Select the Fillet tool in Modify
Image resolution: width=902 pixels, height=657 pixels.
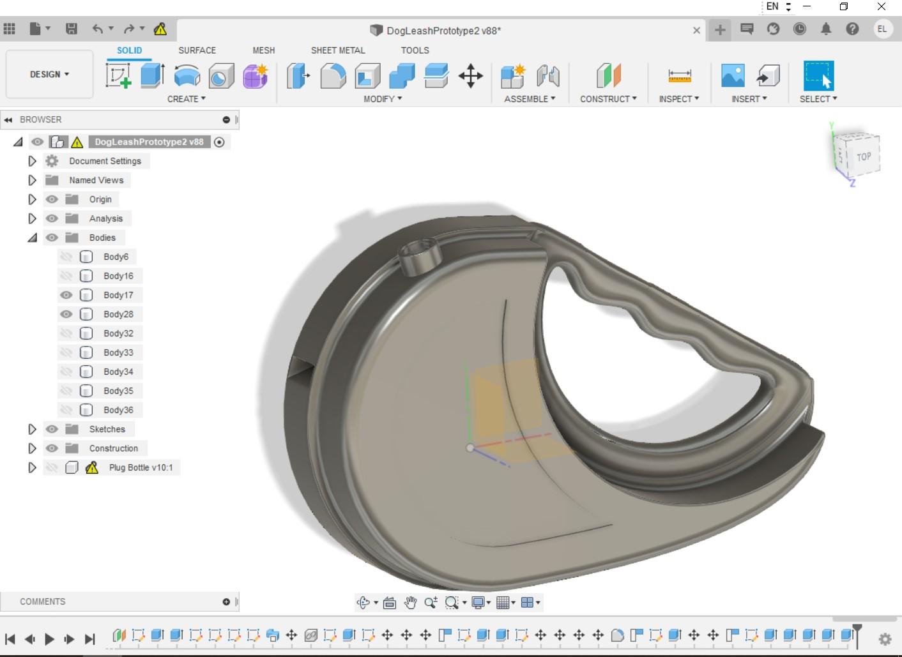click(x=333, y=75)
